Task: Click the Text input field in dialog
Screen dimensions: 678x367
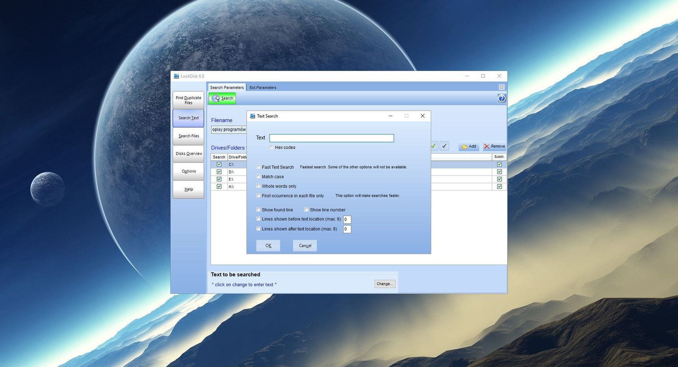Action: [x=332, y=138]
